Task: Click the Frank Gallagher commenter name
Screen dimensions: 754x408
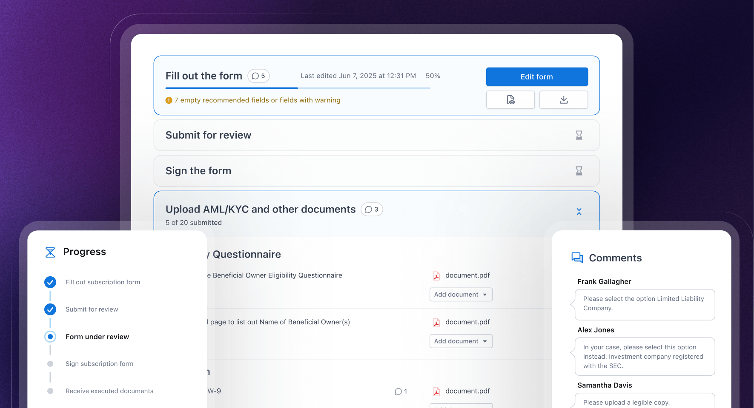Action: (x=604, y=281)
